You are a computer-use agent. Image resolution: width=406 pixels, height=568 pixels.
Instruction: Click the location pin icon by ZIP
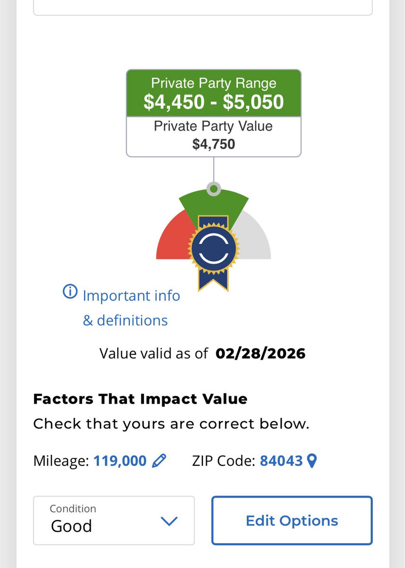312,461
